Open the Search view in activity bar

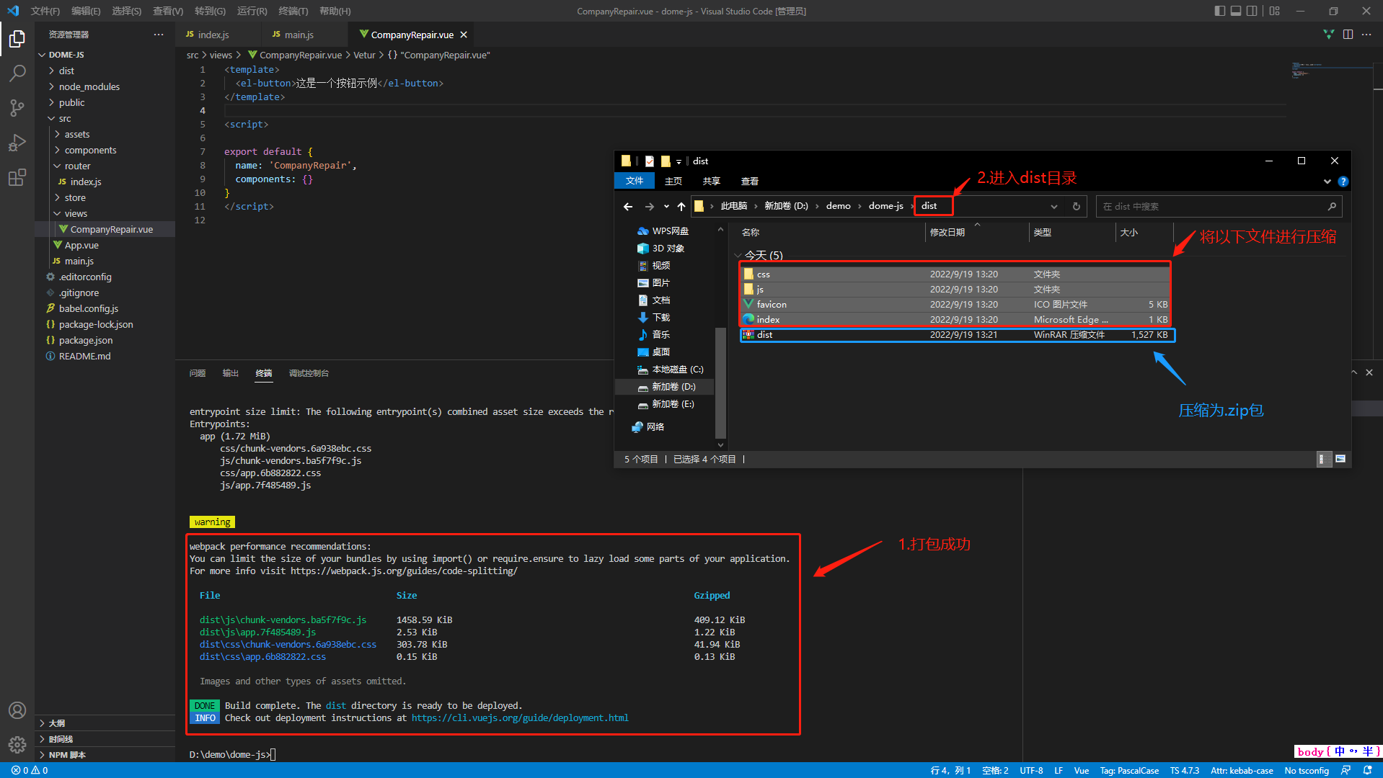point(17,73)
